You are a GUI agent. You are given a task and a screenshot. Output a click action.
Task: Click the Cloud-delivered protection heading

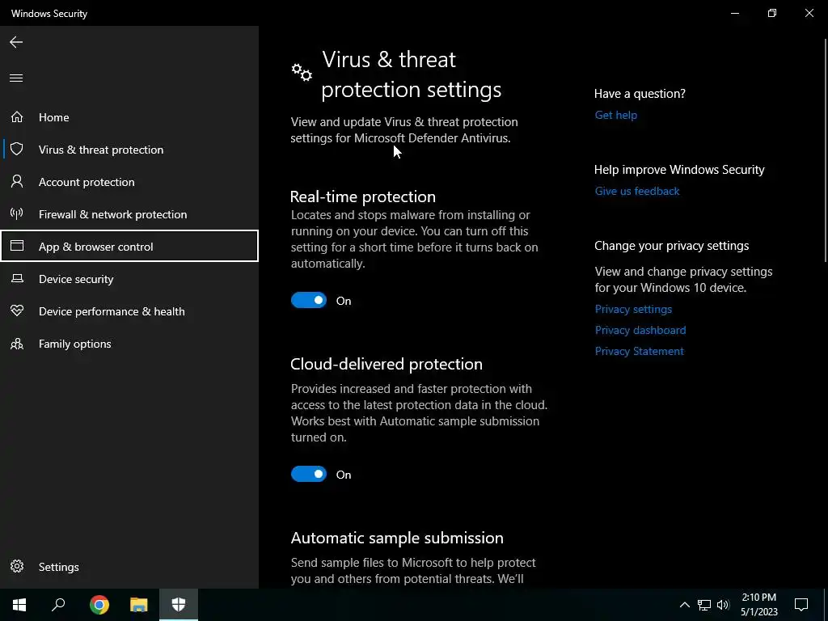click(x=386, y=364)
